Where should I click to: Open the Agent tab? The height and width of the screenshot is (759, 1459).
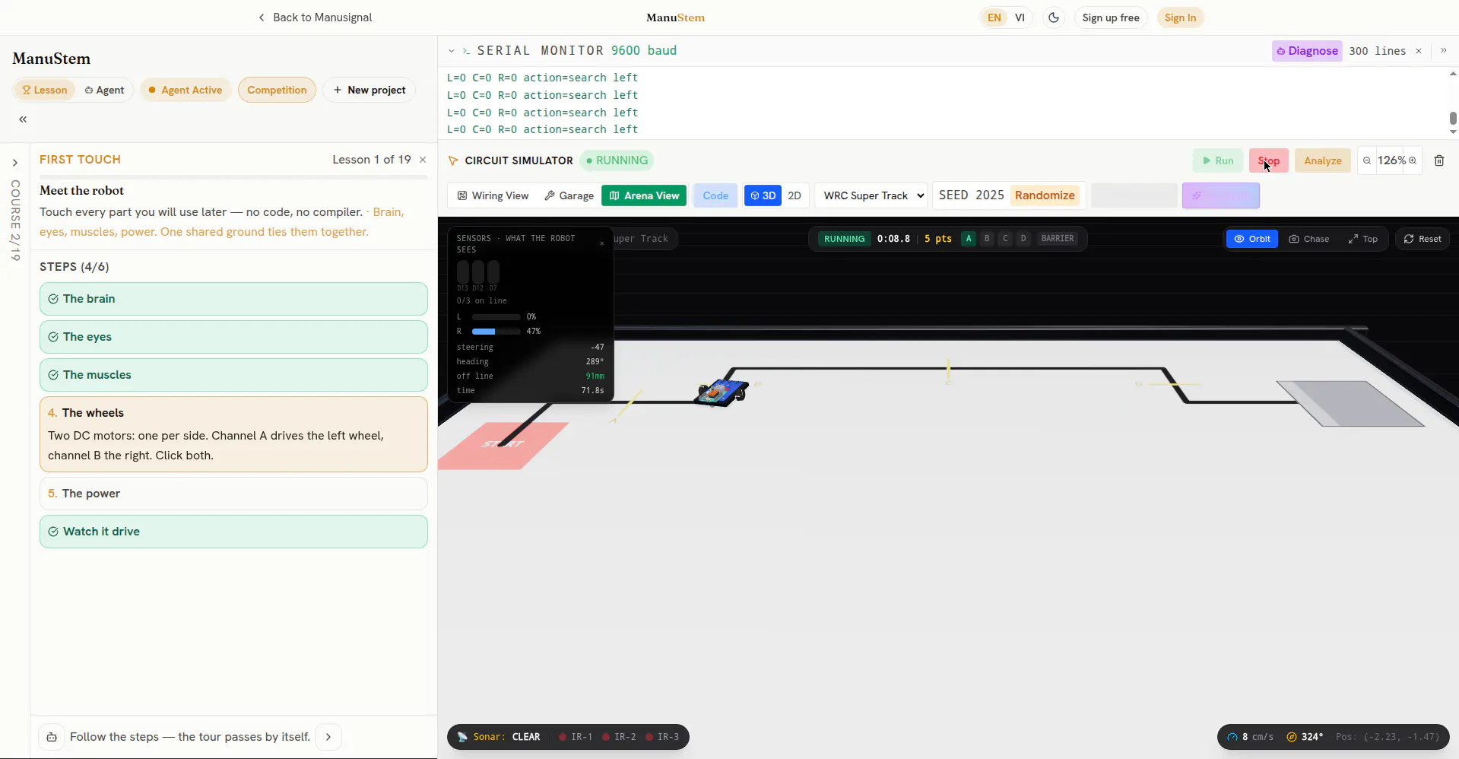coord(104,90)
